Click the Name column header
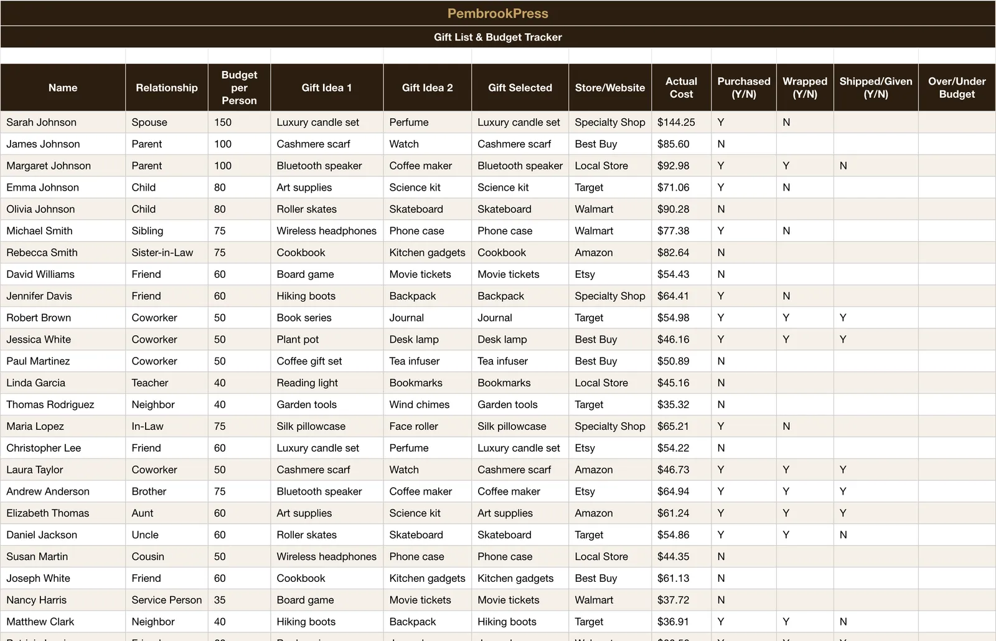This screenshot has width=996, height=641. pos(63,88)
